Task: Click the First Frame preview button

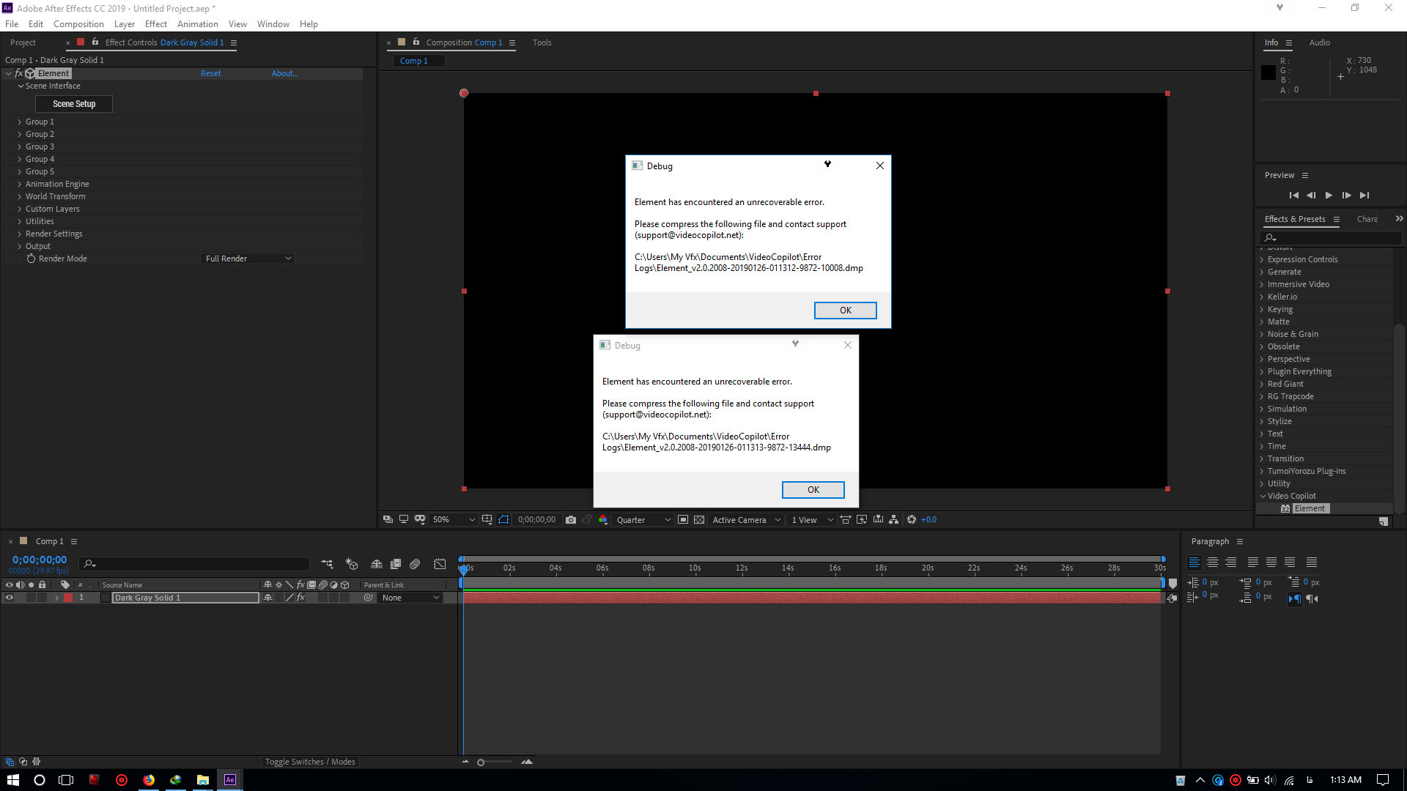Action: click(x=1294, y=196)
